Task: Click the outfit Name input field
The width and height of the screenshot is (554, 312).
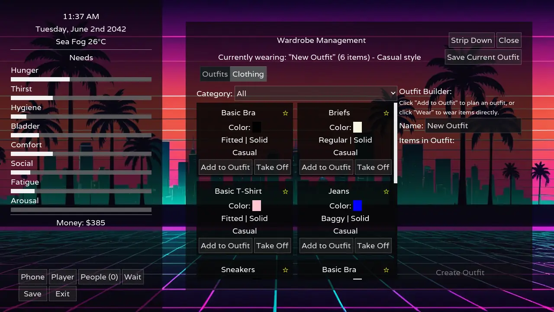Action: point(473,126)
